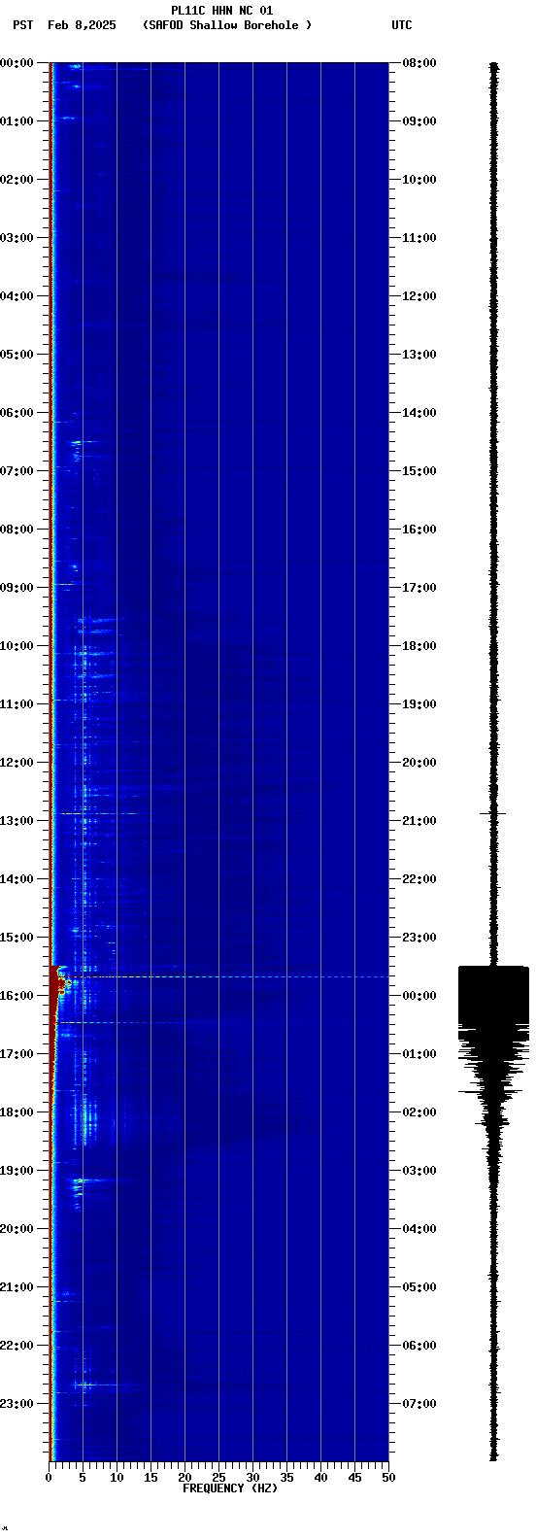The width and height of the screenshot is (536, 1539).
Task: Click '(SAFOD Shallow Borehole )' station label
Action: pos(227,25)
